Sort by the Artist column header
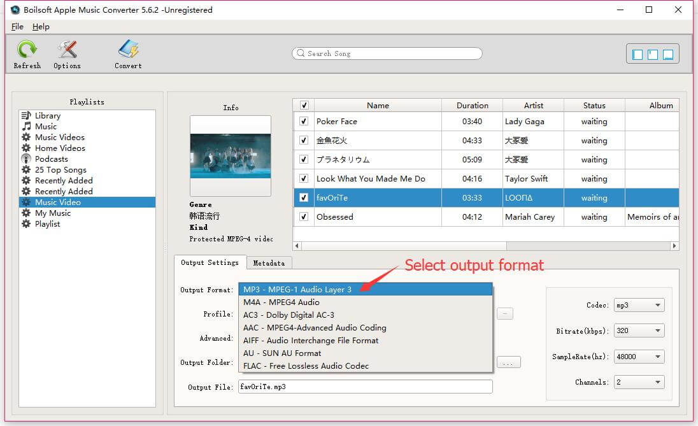 point(533,105)
